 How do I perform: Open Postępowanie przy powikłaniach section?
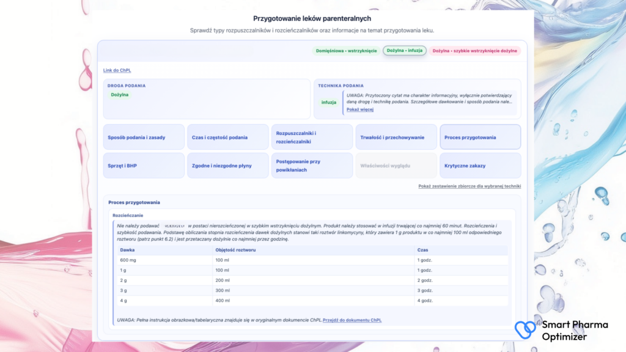(312, 166)
